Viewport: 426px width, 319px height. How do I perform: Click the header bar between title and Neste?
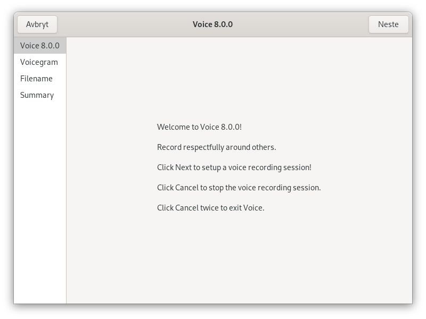300,24
